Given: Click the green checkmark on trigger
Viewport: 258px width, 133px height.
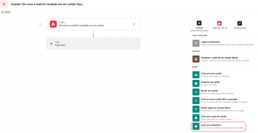Looking at the screenshot, I should pos(40,24).
